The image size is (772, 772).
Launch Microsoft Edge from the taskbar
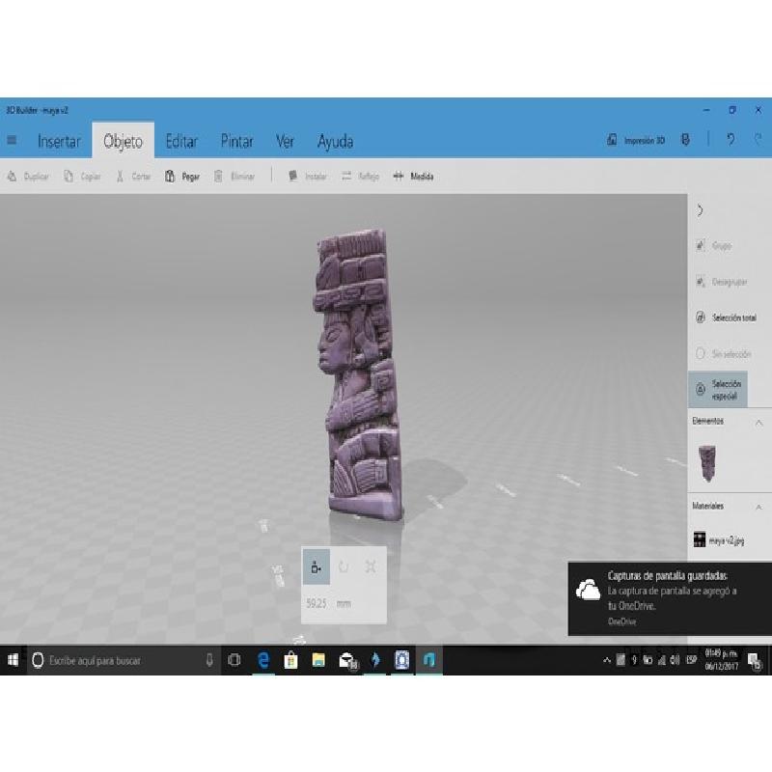pyautogui.click(x=263, y=660)
